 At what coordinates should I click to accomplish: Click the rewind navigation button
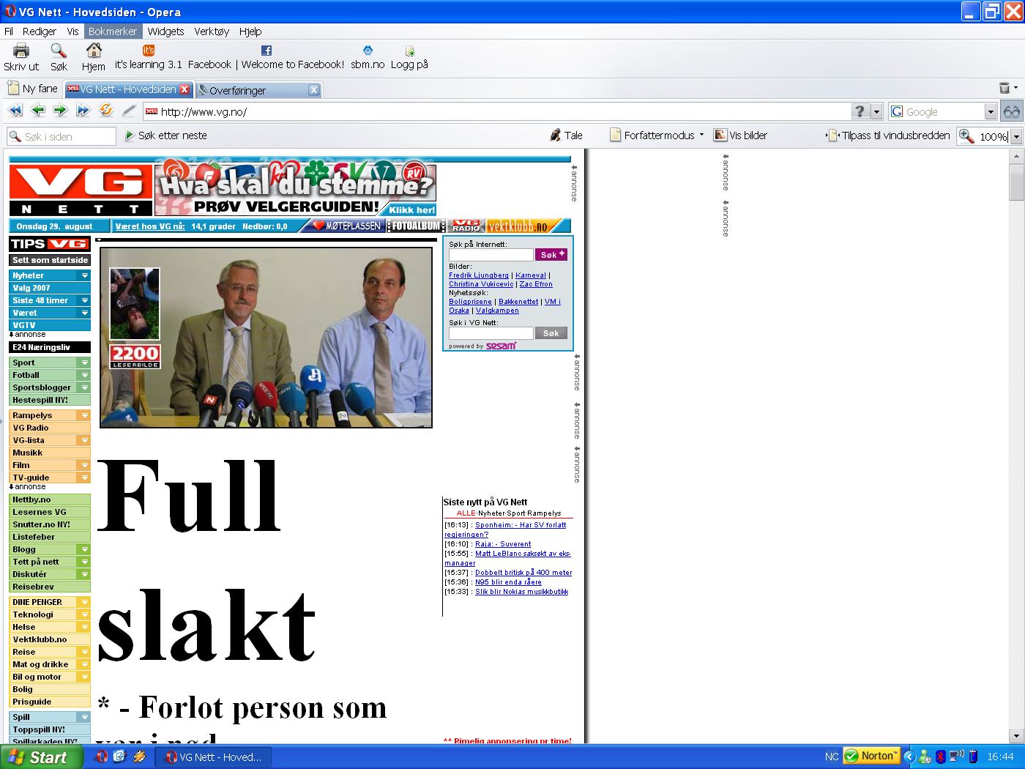[x=15, y=111]
